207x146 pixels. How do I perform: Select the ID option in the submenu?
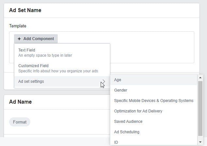(116, 142)
